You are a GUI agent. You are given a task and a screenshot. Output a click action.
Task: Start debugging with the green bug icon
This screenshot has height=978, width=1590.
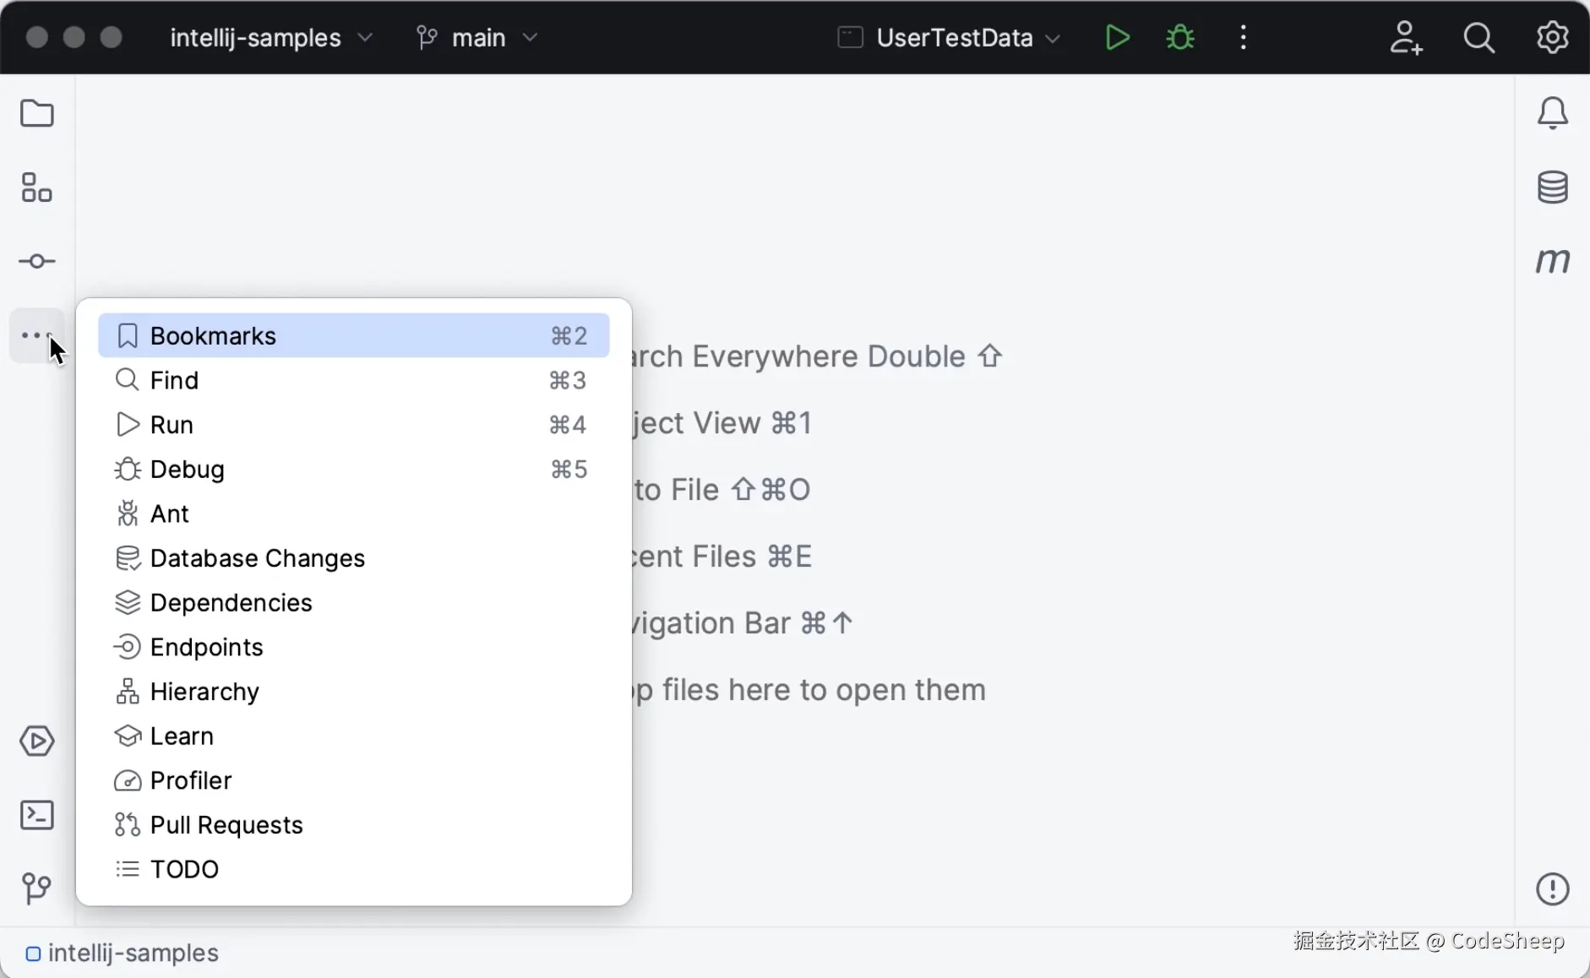[x=1180, y=37]
